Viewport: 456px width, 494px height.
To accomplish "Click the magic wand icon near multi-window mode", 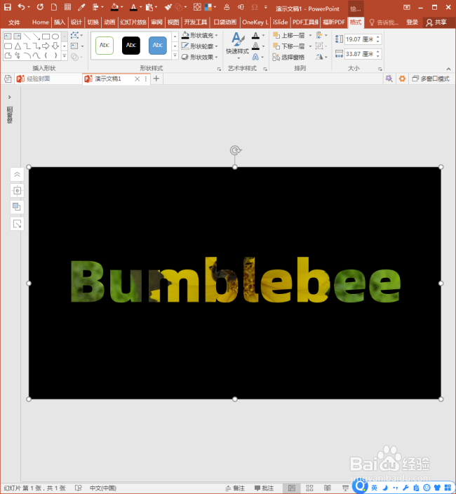I will click(x=389, y=79).
